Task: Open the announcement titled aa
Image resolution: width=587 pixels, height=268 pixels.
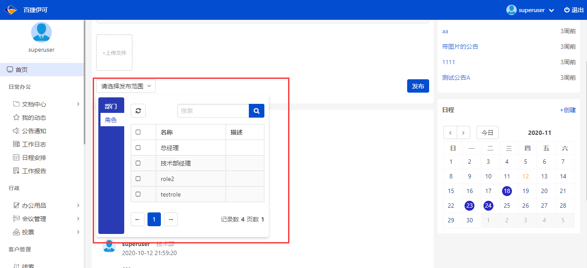Action: tap(445, 31)
